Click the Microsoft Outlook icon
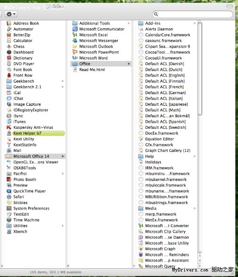This screenshot has width=238, height=277. [x=75, y=47]
